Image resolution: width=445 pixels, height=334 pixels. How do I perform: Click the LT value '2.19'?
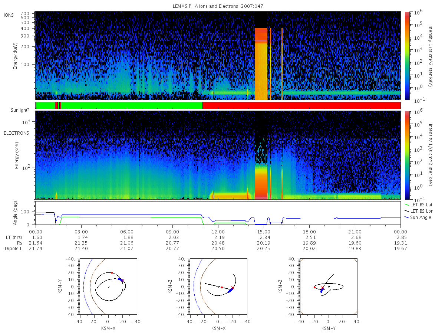click(x=218, y=237)
